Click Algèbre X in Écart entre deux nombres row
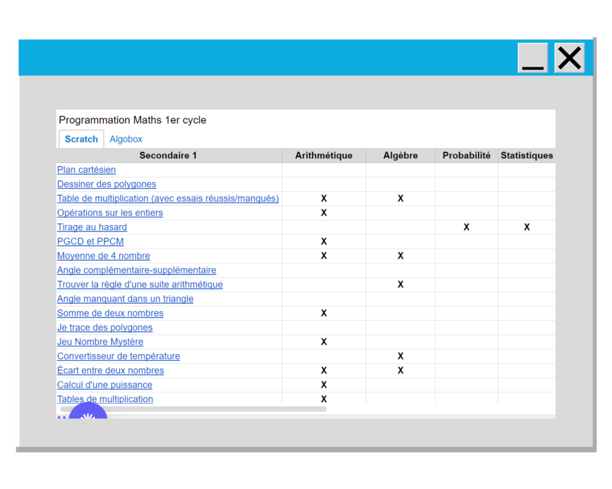The height and width of the screenshot is (489, 612). 400,370
